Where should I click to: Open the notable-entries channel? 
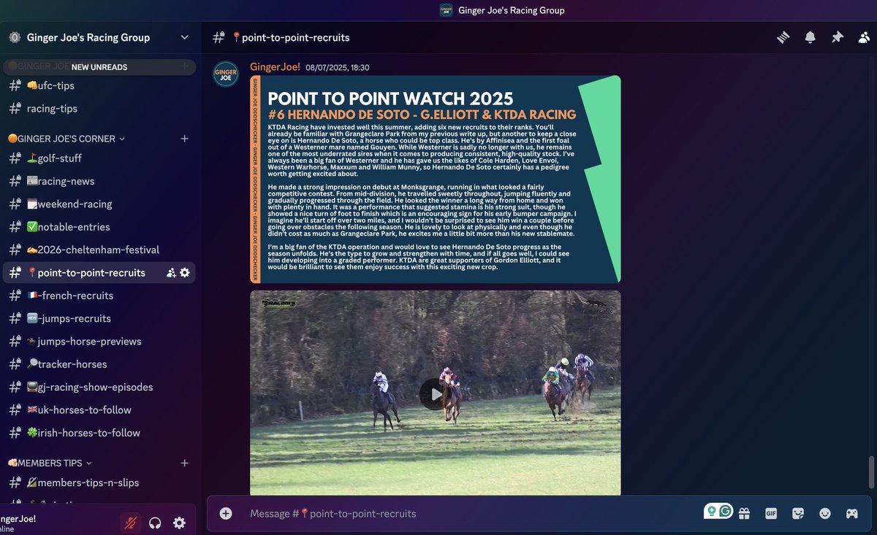pyautogui.click(x=99, y=227)
